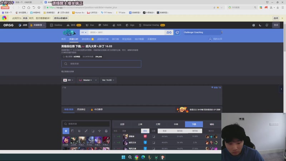This screenshot has height=161, width=286.
Task: Select the 辅助 position tab
Action: click(212, 124)
